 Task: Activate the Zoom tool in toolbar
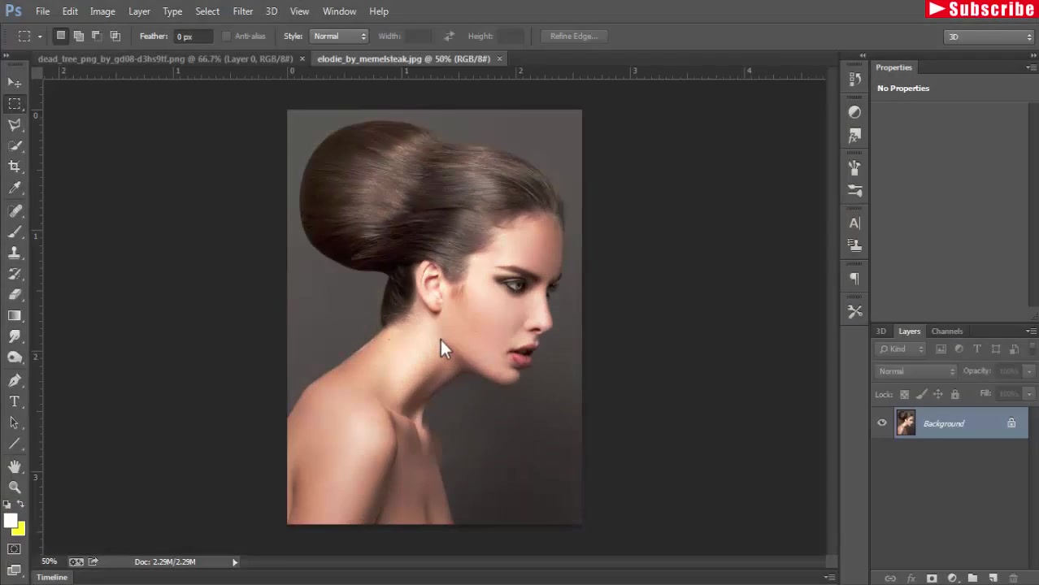[x=15, y=487]
